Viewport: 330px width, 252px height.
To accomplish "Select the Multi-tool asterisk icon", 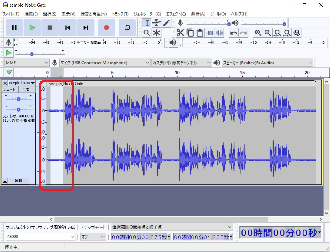I will click(x=156, y=33).
